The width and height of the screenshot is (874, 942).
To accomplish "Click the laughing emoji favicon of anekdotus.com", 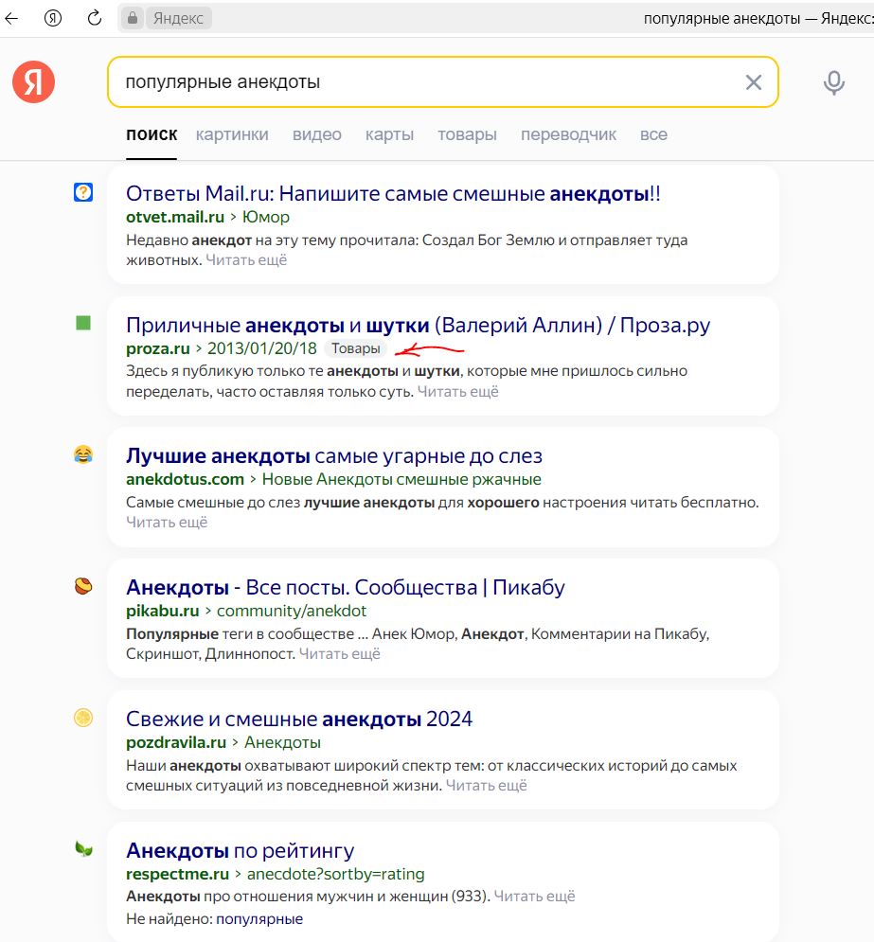I will point(83,455).
